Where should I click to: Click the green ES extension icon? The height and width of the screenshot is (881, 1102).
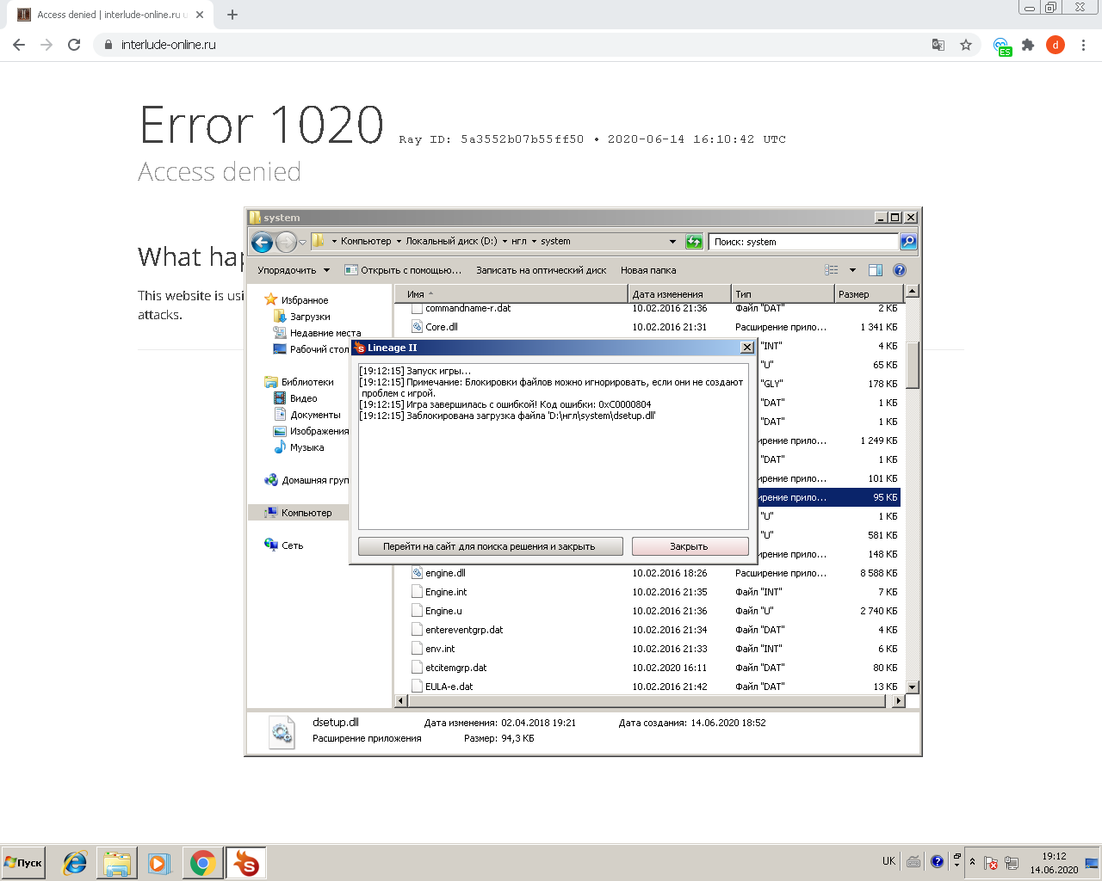tap(1001, 46)
